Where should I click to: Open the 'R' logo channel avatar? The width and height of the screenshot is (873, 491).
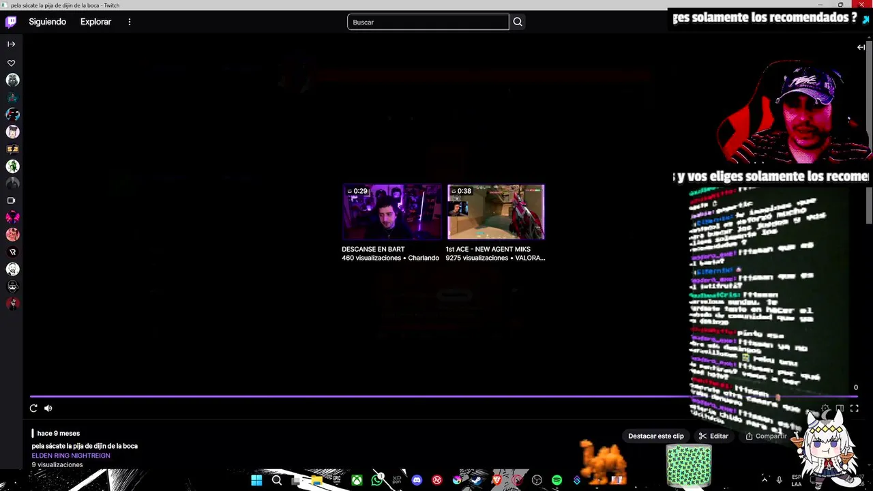(12, 252)
